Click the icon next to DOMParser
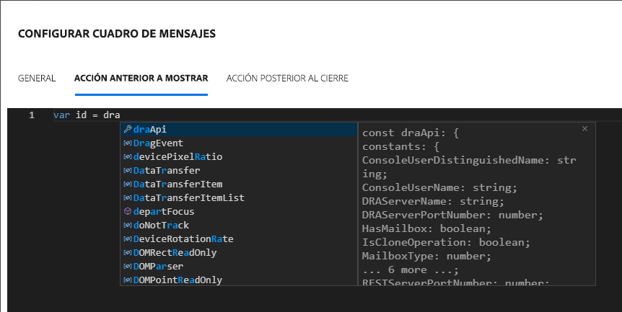 128,267
